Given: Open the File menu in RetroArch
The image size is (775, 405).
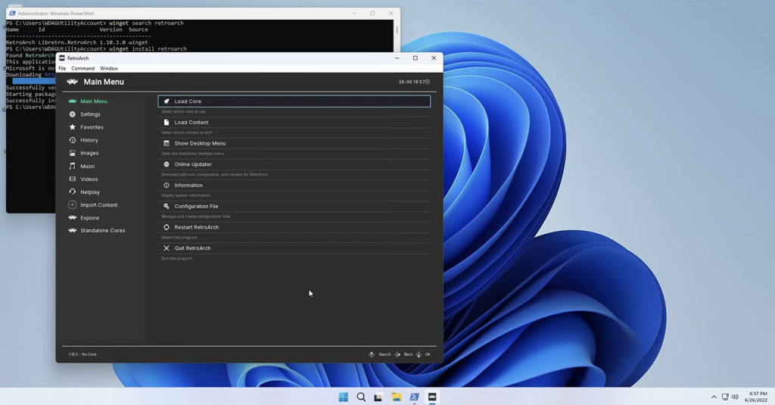Looking at the screenshot, I should [x=62, y=68].
